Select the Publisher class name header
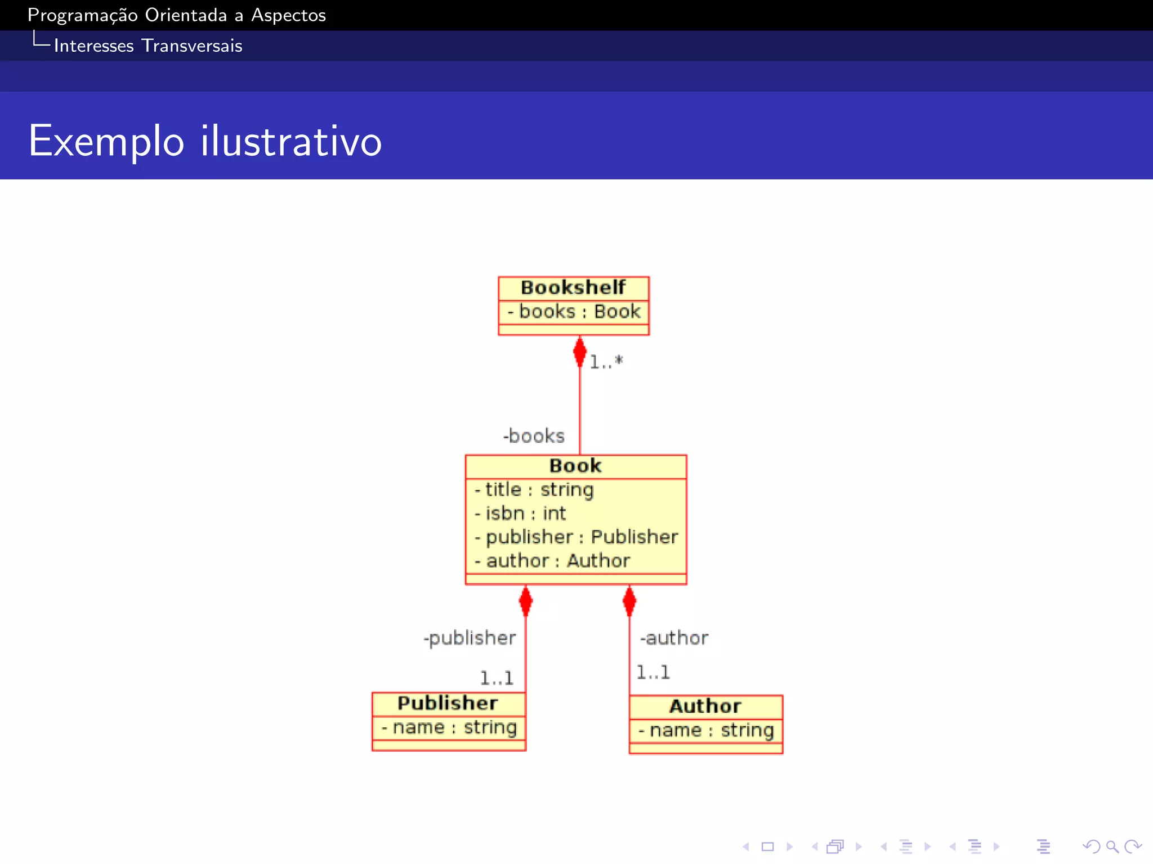 448,703
